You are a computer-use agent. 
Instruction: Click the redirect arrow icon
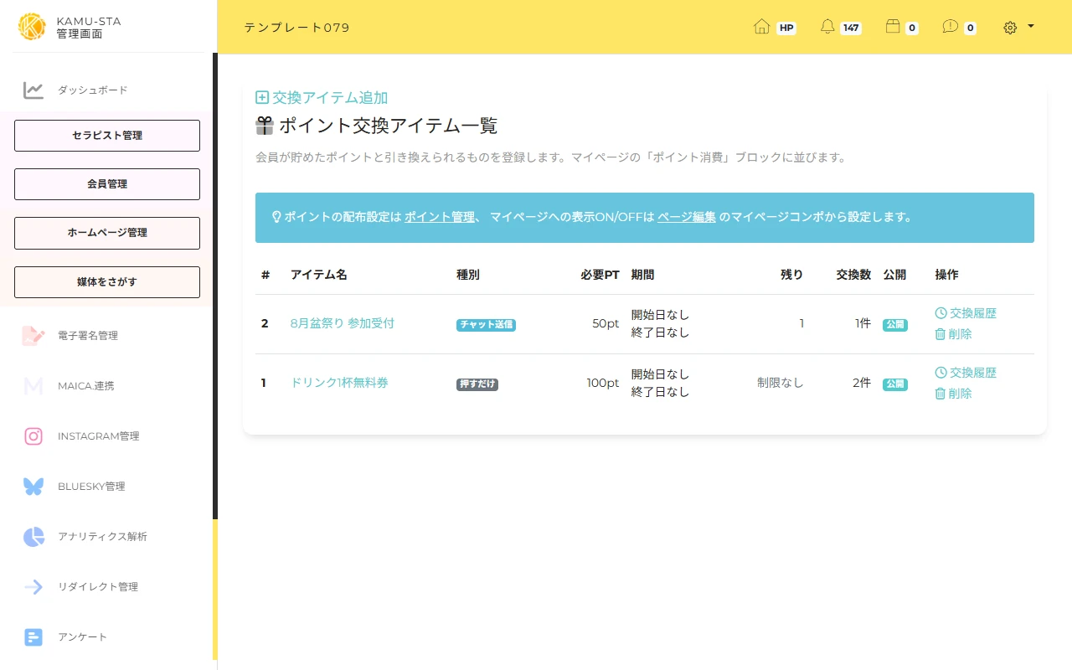coord(33,587)
